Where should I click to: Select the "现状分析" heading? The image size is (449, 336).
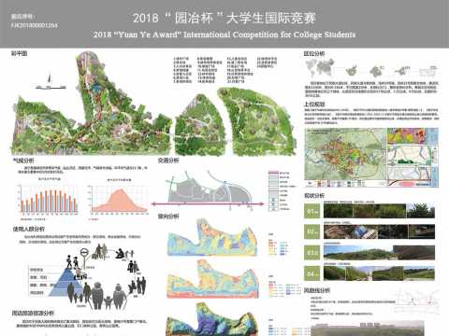click(x=314, y=196)
